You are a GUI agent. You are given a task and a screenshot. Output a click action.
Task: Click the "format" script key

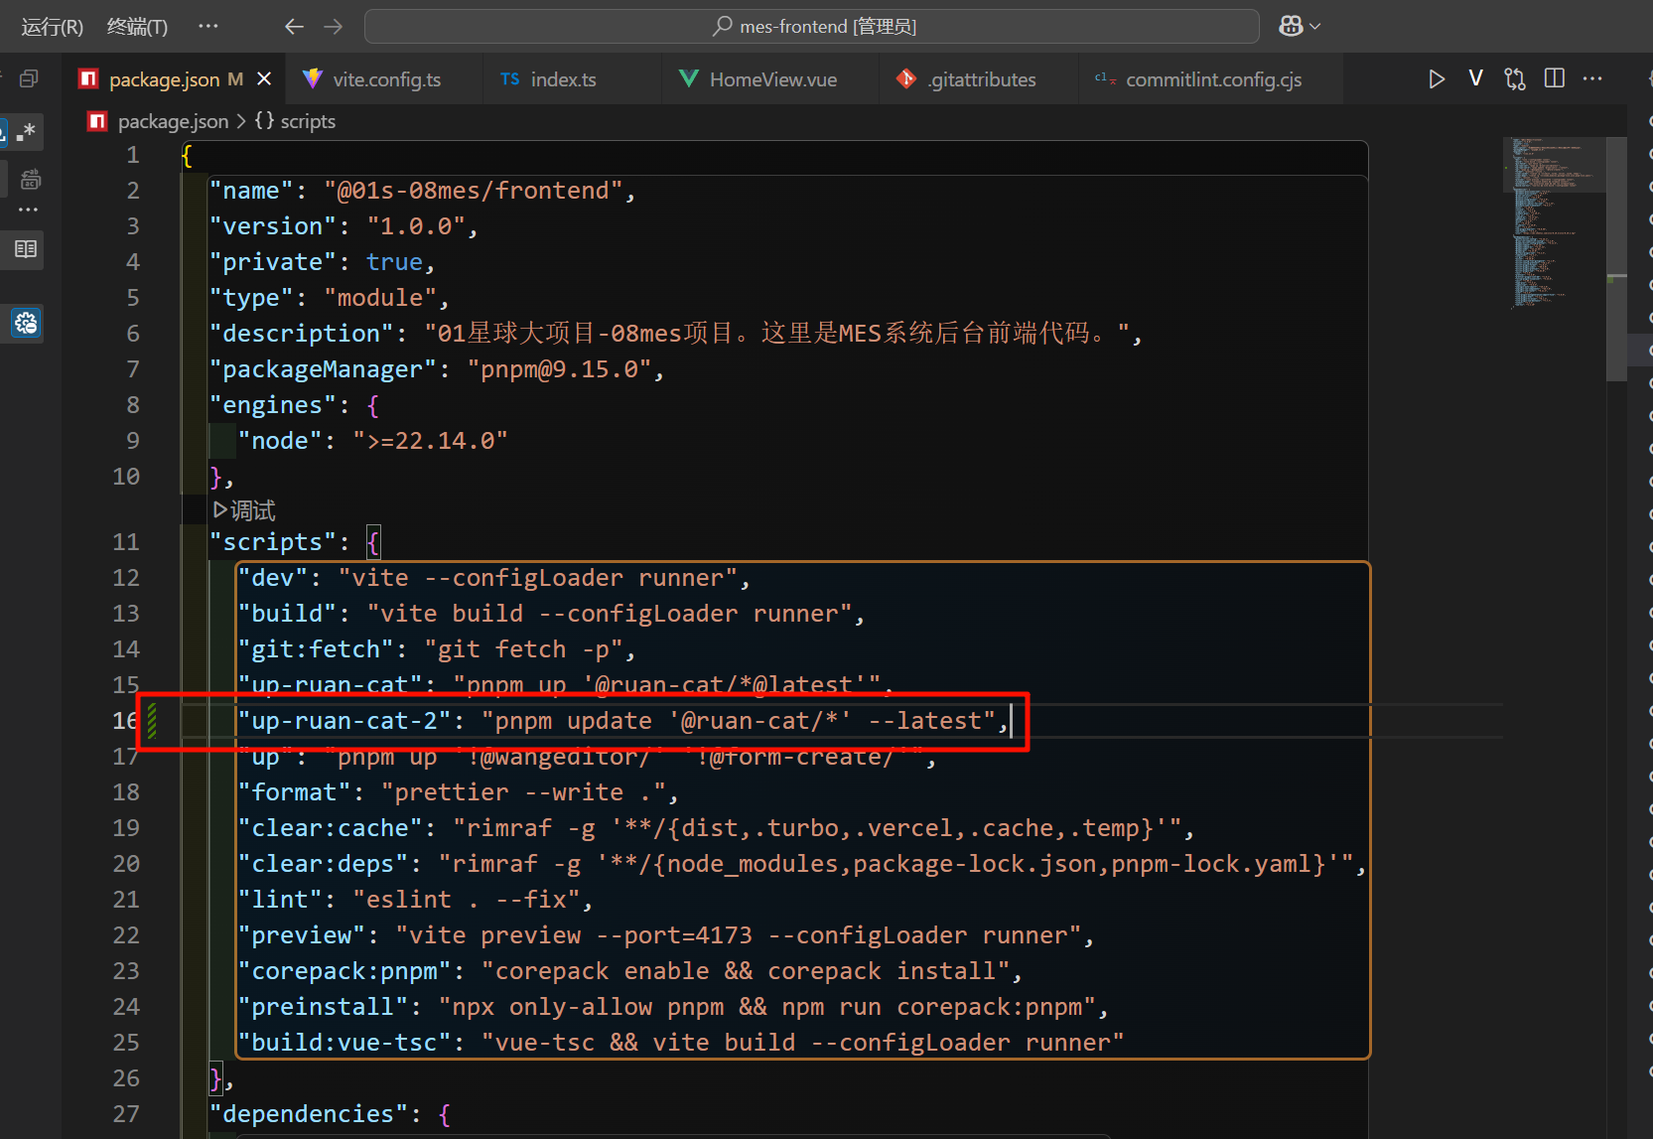(x=294, y=792)
